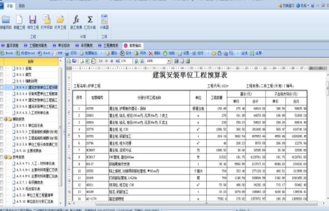Click the 全屏 fullscreen icon
Viewport: 329px width, 211px height.
pos(252,53)
